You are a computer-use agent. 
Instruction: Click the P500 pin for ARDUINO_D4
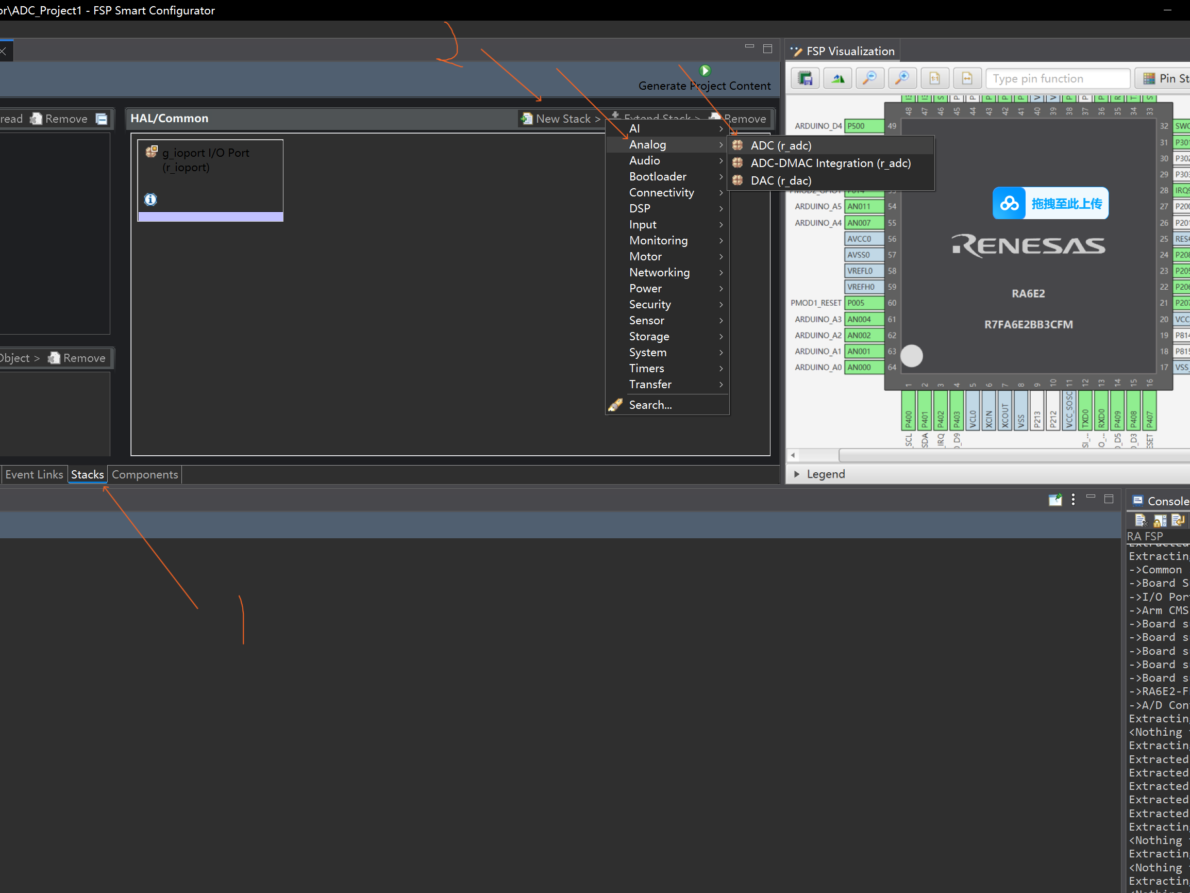(x=863, y=126)
